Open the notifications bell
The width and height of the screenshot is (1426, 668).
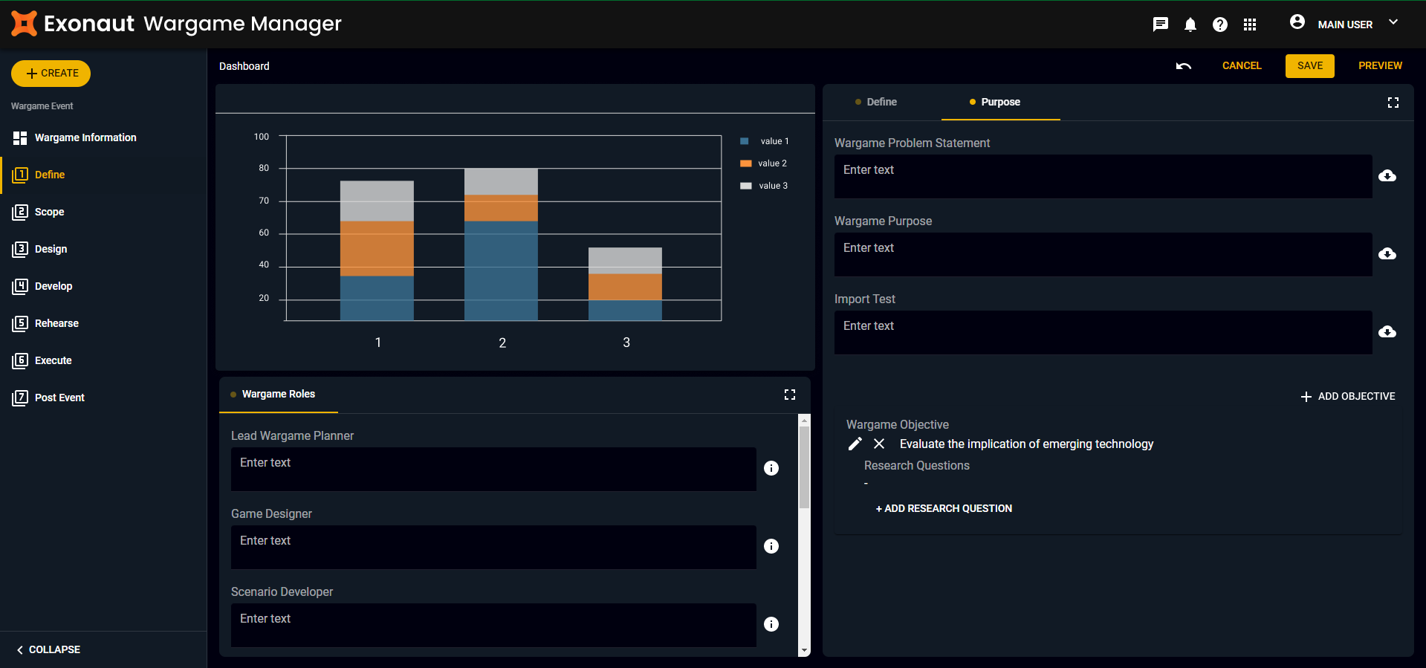coord(1190,25)
